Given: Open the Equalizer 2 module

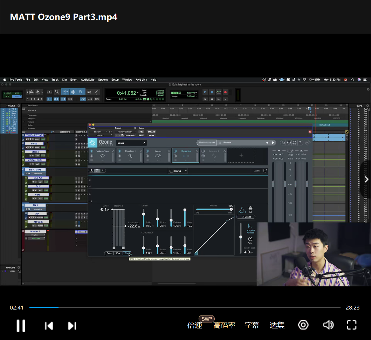Looking at the screenshot, I should click(x=214, y=156).
